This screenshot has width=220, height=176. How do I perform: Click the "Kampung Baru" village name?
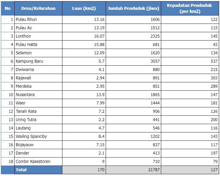[30, 61]
